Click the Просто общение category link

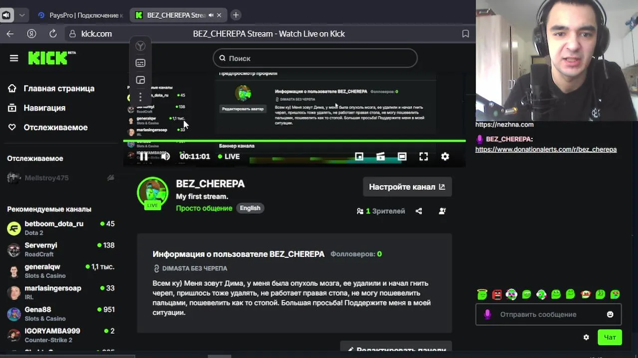204,208
